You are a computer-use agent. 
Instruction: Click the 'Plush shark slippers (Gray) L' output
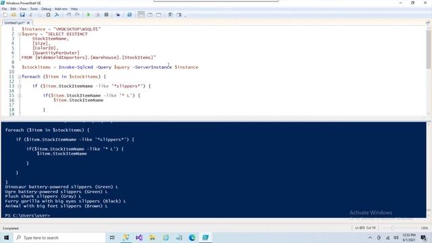coord(43,196)
